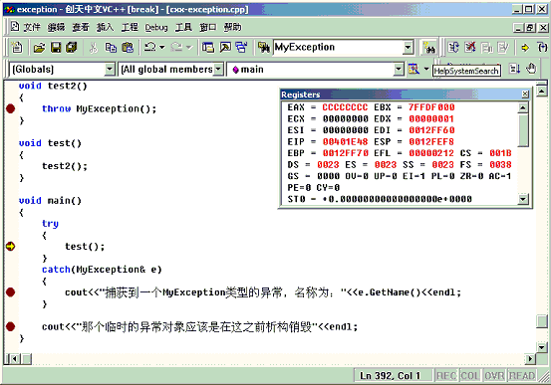Click the REC indicator in the status bar

tap(446, 376)
